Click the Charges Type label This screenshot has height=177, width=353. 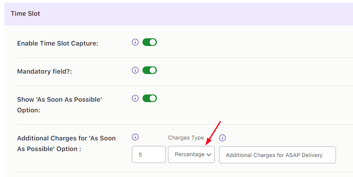(x=186, y=138)
